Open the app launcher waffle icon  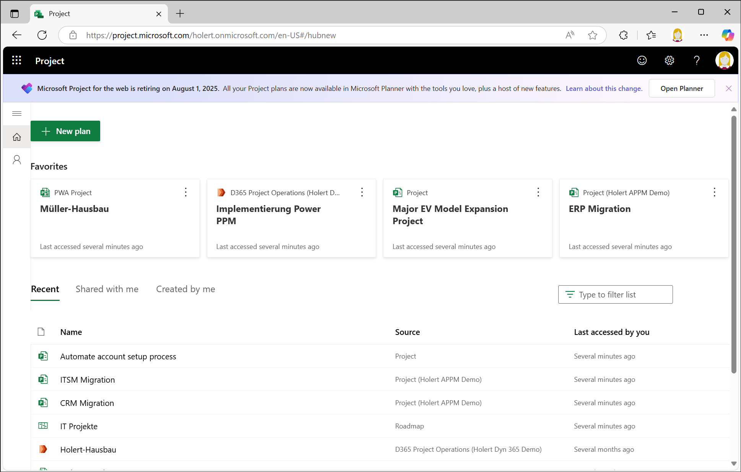[16, 60]
